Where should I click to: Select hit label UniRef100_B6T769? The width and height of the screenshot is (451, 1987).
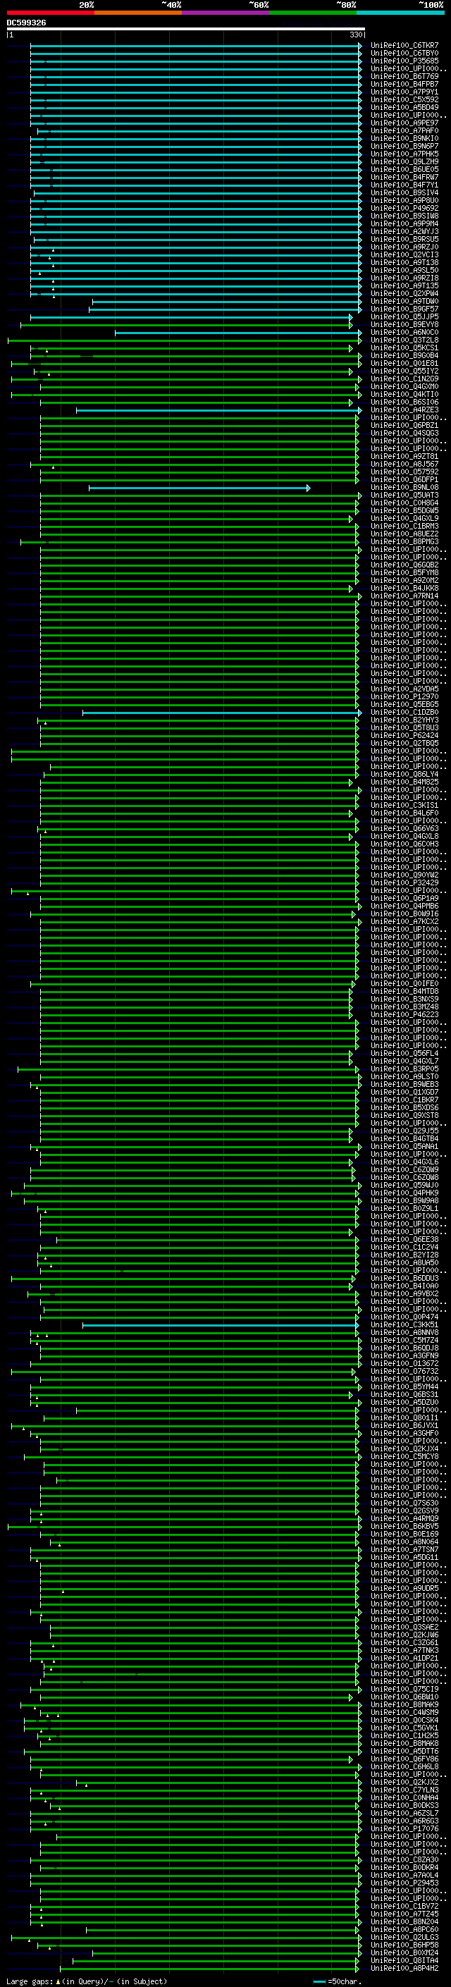coord(404,76)
